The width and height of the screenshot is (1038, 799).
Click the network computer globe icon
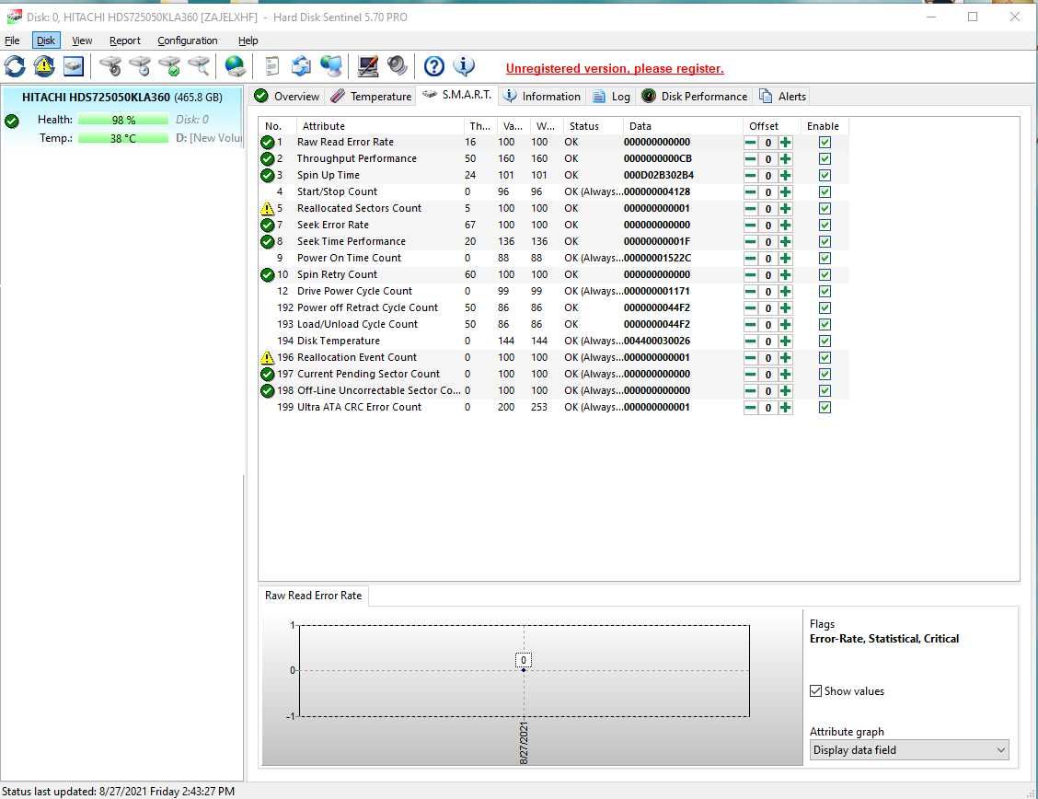(331, 66)
